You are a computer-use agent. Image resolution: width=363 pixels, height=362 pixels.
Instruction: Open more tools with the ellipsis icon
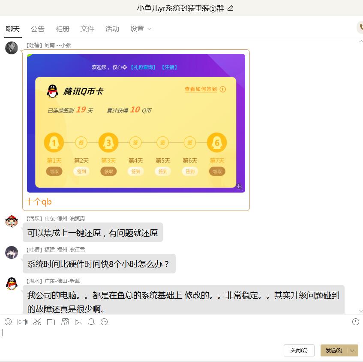point(104,322)
